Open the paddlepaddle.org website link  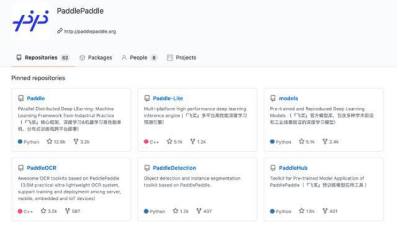[89, 32]
